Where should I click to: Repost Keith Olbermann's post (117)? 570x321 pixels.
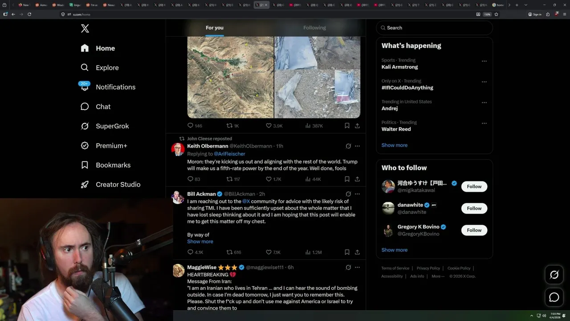point(233,179)
